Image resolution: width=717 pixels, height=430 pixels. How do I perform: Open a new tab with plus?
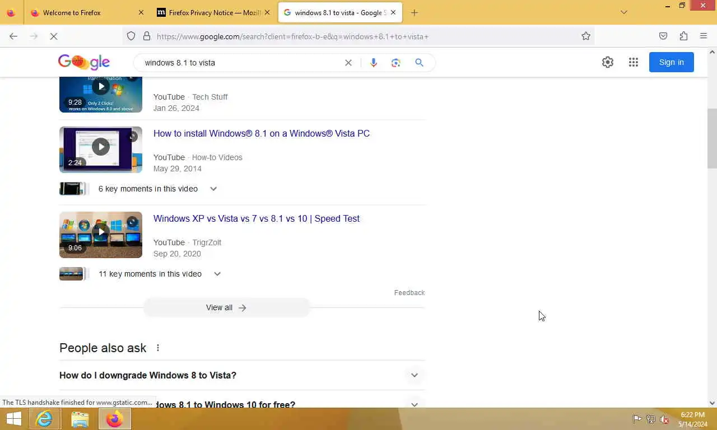pyautogui.click(x=415, y=12)
